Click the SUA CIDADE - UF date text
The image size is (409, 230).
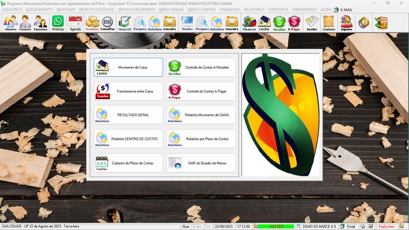tap(40, 226)
